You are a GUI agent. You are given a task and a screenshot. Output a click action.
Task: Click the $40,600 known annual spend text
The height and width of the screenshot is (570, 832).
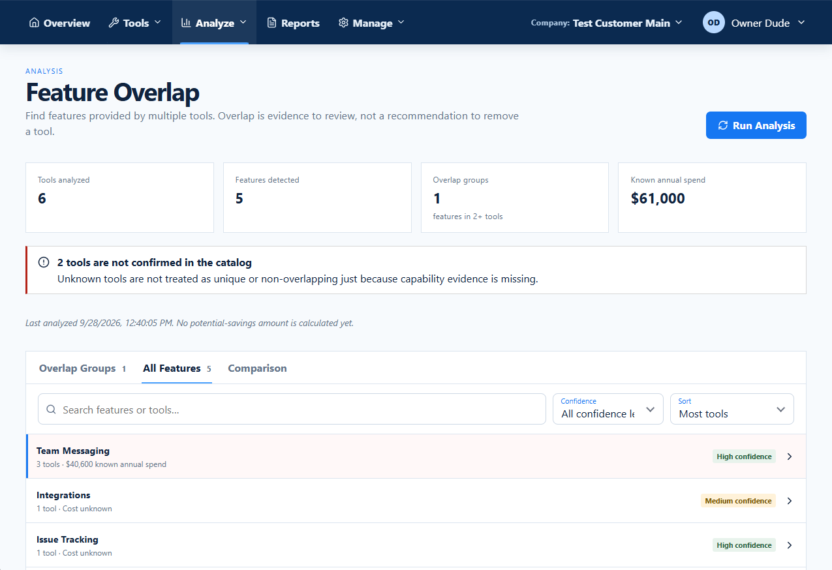[x=116, y=464]
